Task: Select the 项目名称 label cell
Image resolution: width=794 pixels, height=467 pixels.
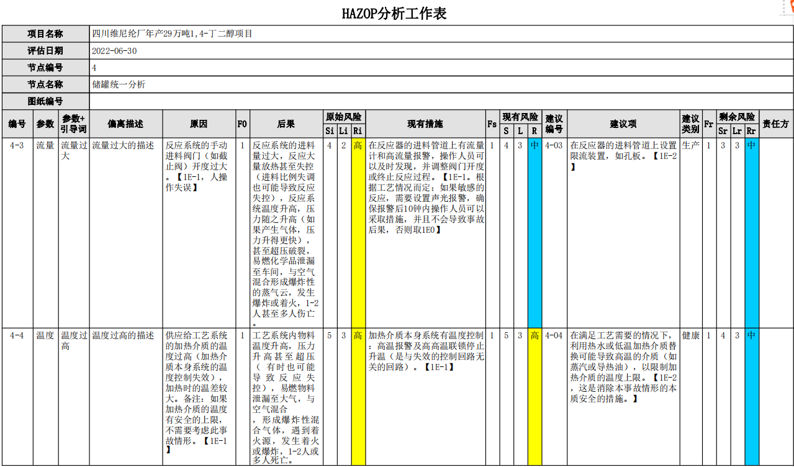Action: (45, 34)
